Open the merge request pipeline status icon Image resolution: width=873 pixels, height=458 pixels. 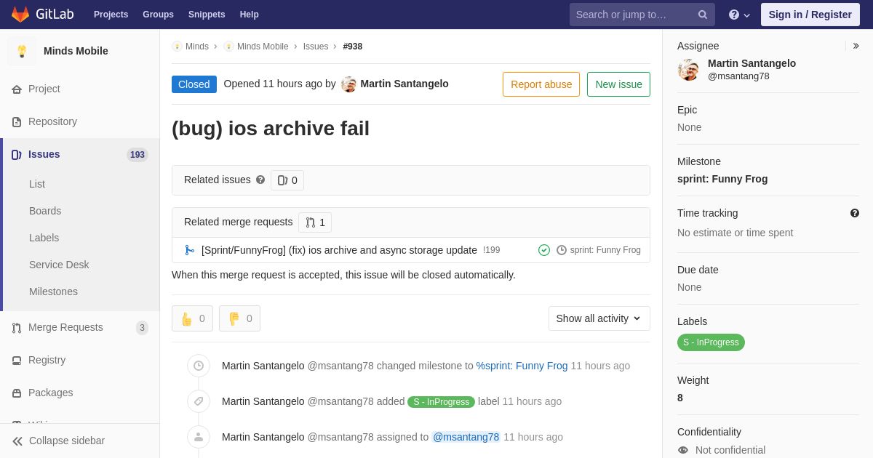[x=544, y=250]
